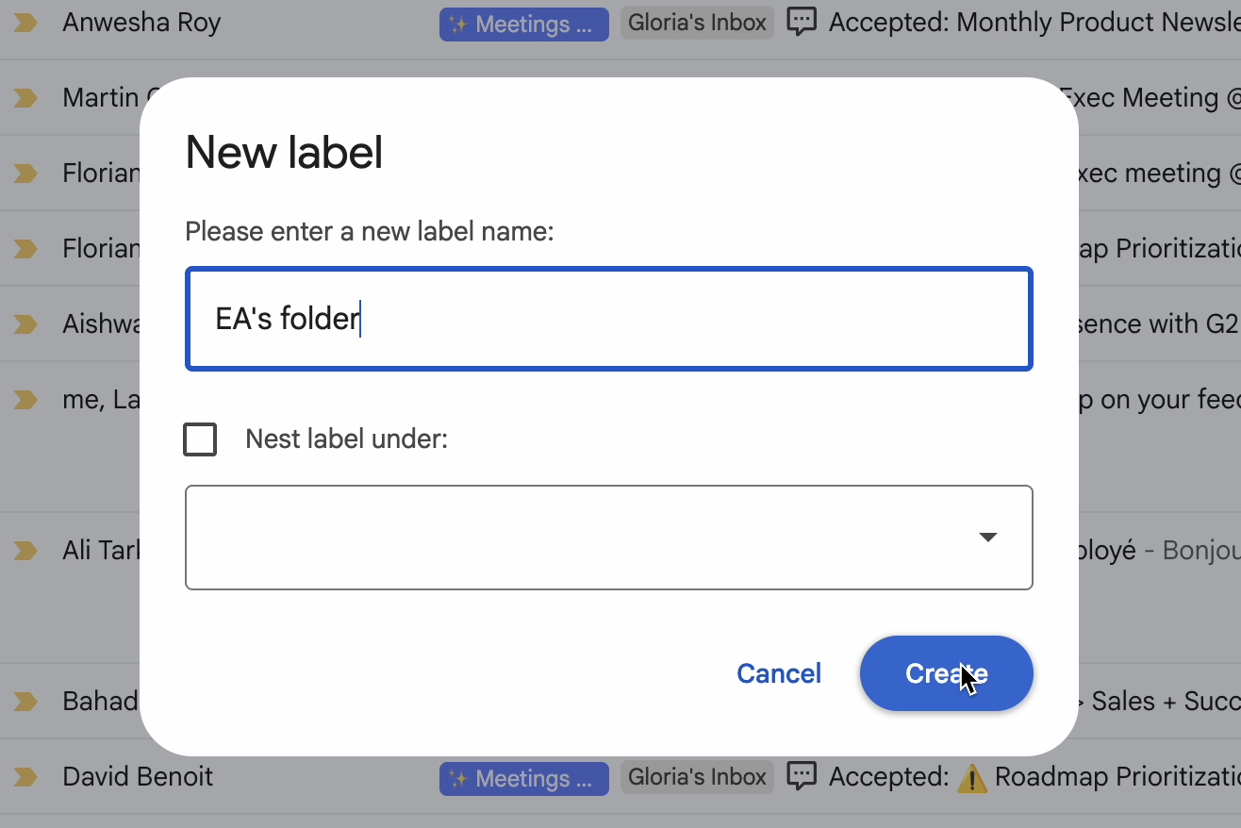Click Meetings label chip on Anwesha Roy email
The height and width of the screenshot is (828, 1241).
tap(524, 24)
